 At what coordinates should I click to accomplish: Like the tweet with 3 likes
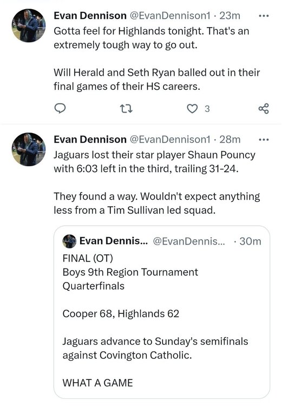pos(192,109)
